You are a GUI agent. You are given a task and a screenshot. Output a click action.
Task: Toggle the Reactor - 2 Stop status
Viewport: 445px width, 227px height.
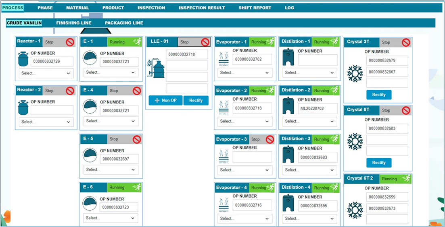coord(59,91)
